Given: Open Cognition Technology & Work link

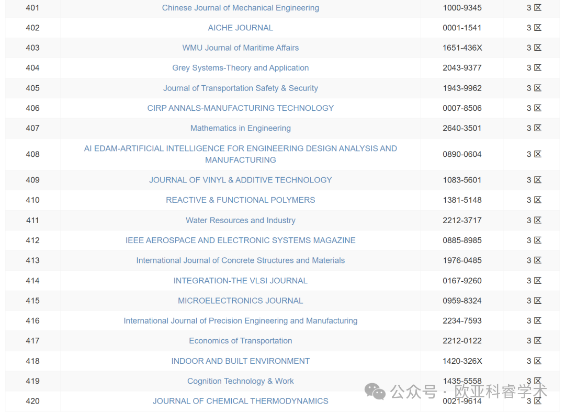Looking at the screenshot, I should point(240,381).
